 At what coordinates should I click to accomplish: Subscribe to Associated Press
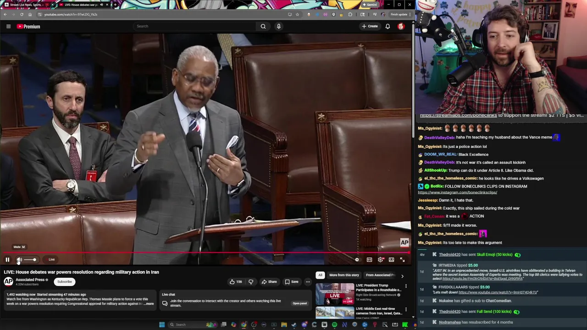pos(65,282)
